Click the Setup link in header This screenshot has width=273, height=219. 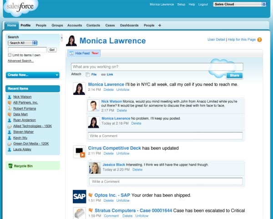click(181, 5)
